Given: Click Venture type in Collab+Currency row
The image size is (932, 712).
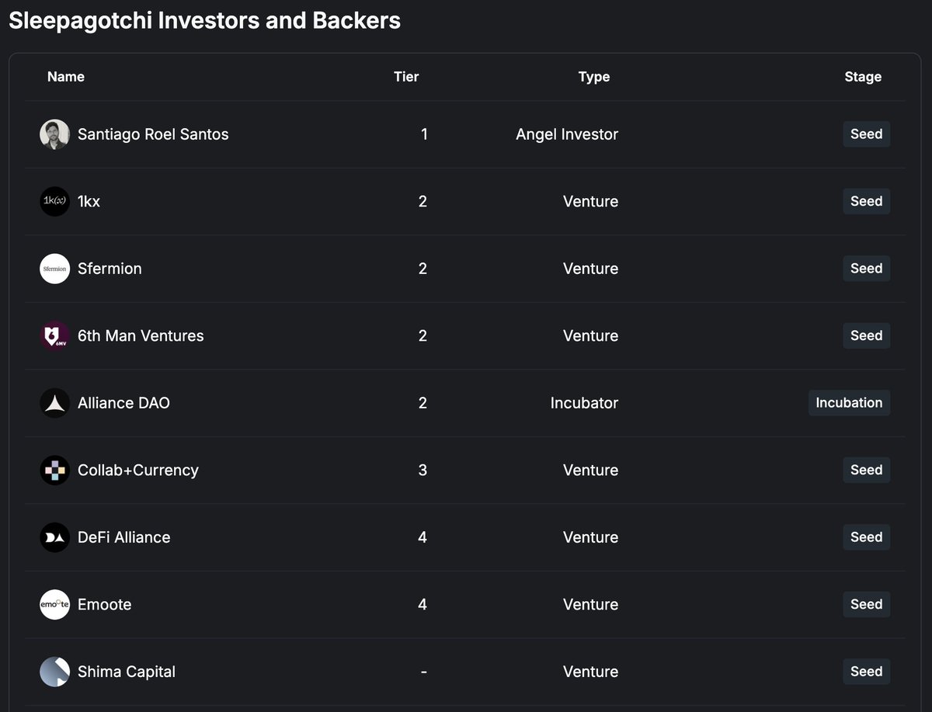Looking at the screenshot, I should (x=591, y=471).
